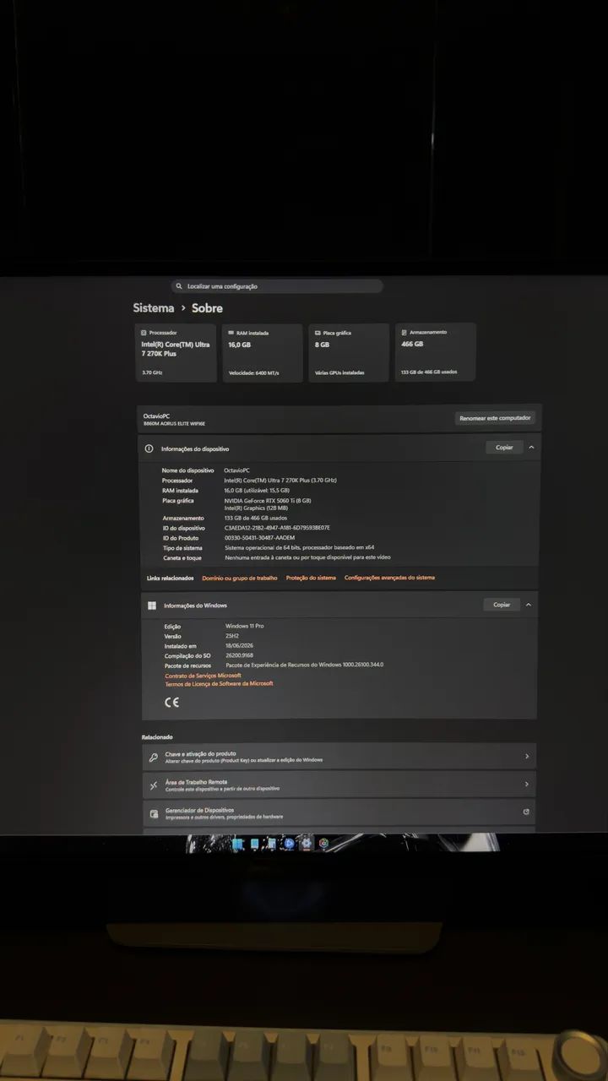Collapse the Informações do dispositivo section chevron

(531, 447)
